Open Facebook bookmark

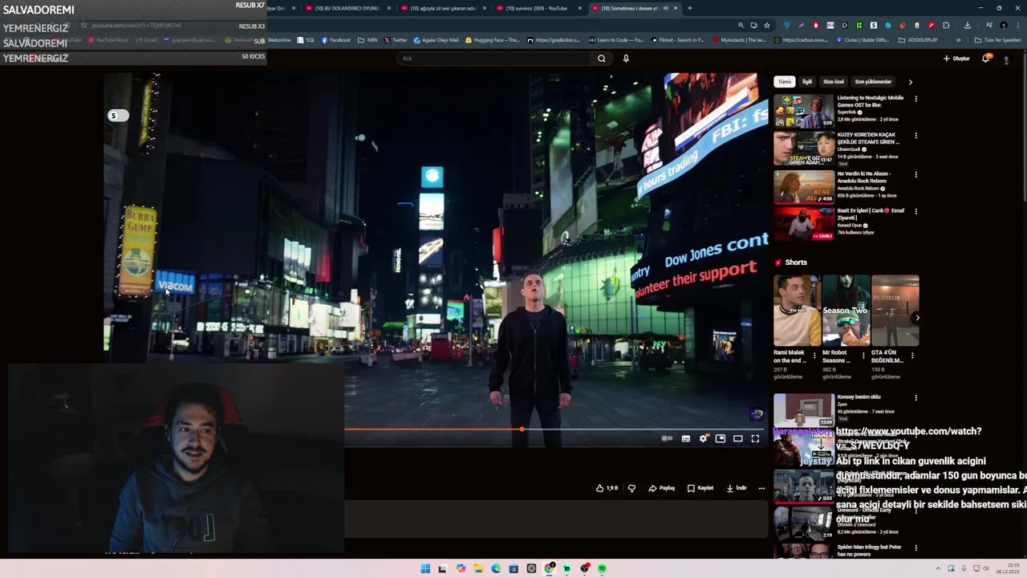pyautogui.click(x=336, y=40)
